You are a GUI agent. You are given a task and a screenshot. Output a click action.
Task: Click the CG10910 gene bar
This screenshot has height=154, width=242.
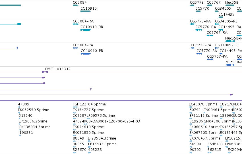tap(86, 11)
